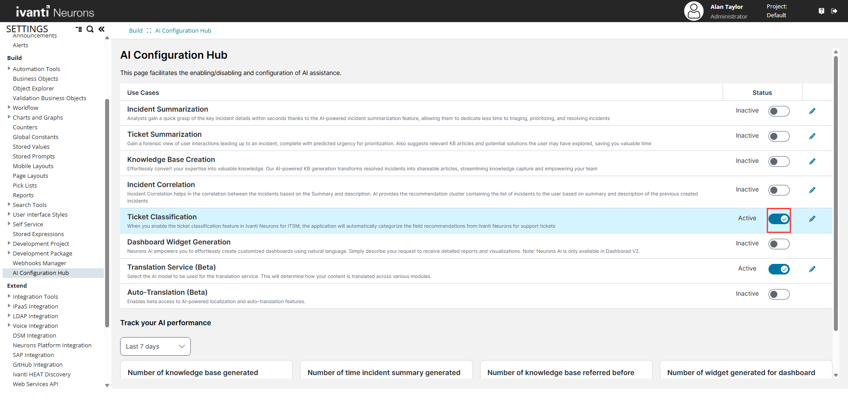
Task: Click the tree list icon beside Settings
Action: click(x=79, y=29)
